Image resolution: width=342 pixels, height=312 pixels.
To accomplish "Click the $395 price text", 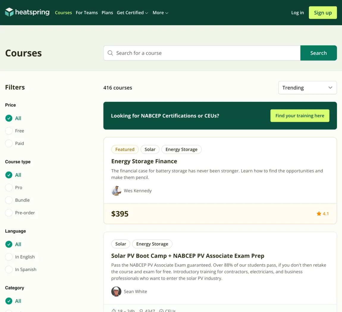I will pyautogui.click(x=120, y=214).
